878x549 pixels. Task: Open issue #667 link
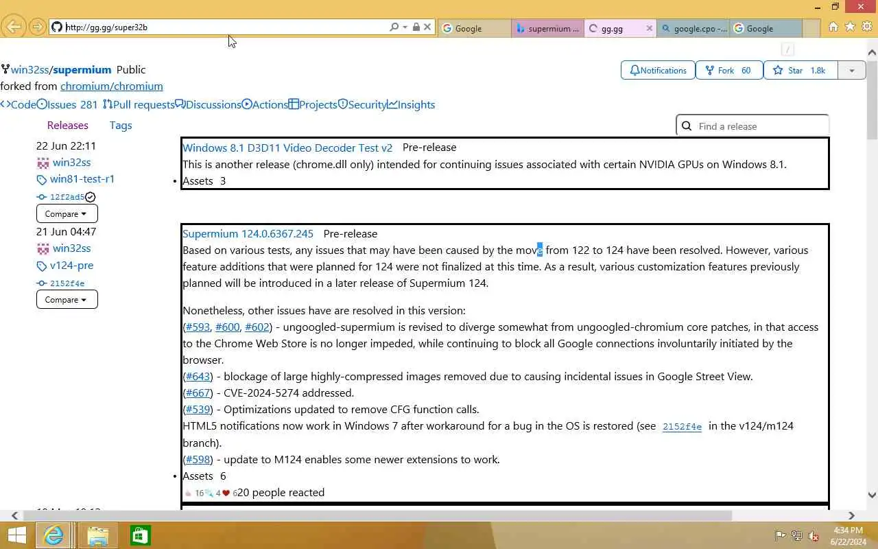[x=198, y=393]
